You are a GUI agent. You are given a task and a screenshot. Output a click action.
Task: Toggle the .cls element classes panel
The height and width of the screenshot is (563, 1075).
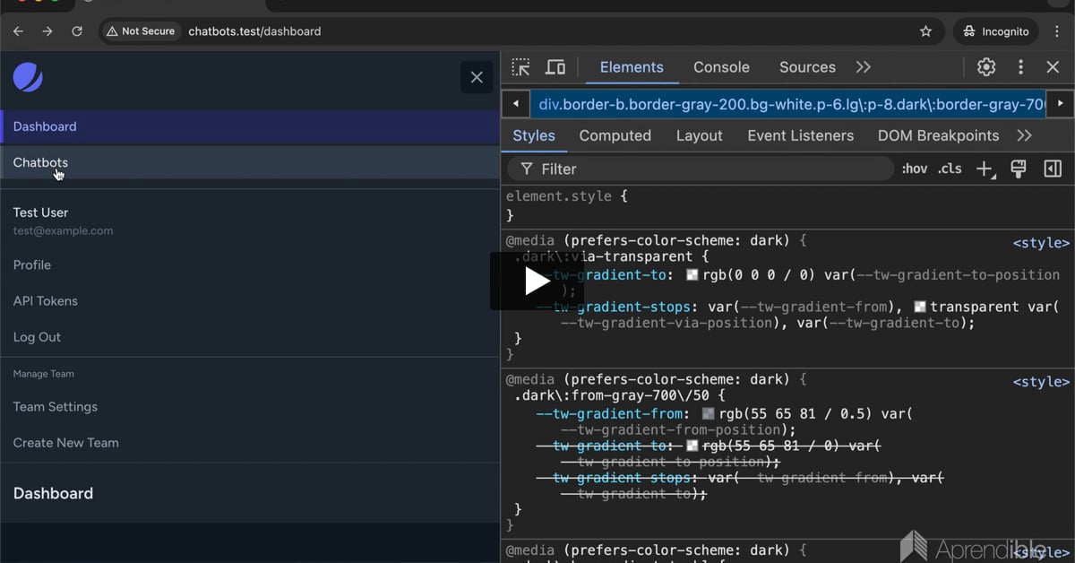tap(950, 169)
